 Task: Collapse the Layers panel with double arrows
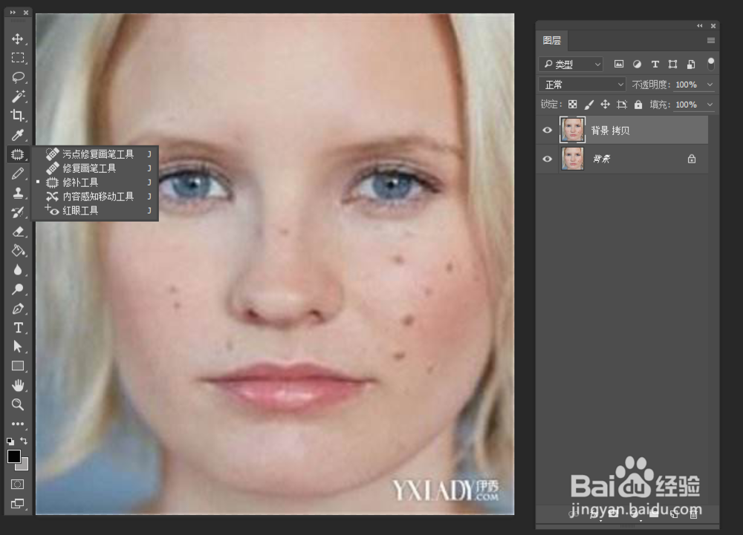pyautogui.click(x=699, y=26)
